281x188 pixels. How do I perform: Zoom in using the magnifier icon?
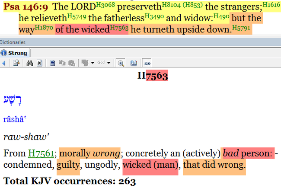coord(121,63)
